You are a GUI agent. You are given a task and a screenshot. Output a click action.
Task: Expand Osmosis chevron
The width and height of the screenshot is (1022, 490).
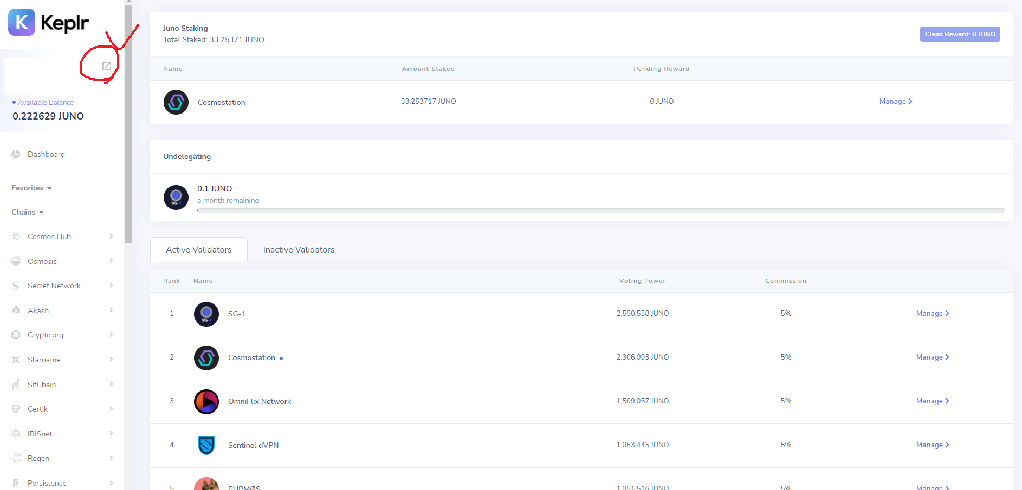coord(111,261)
